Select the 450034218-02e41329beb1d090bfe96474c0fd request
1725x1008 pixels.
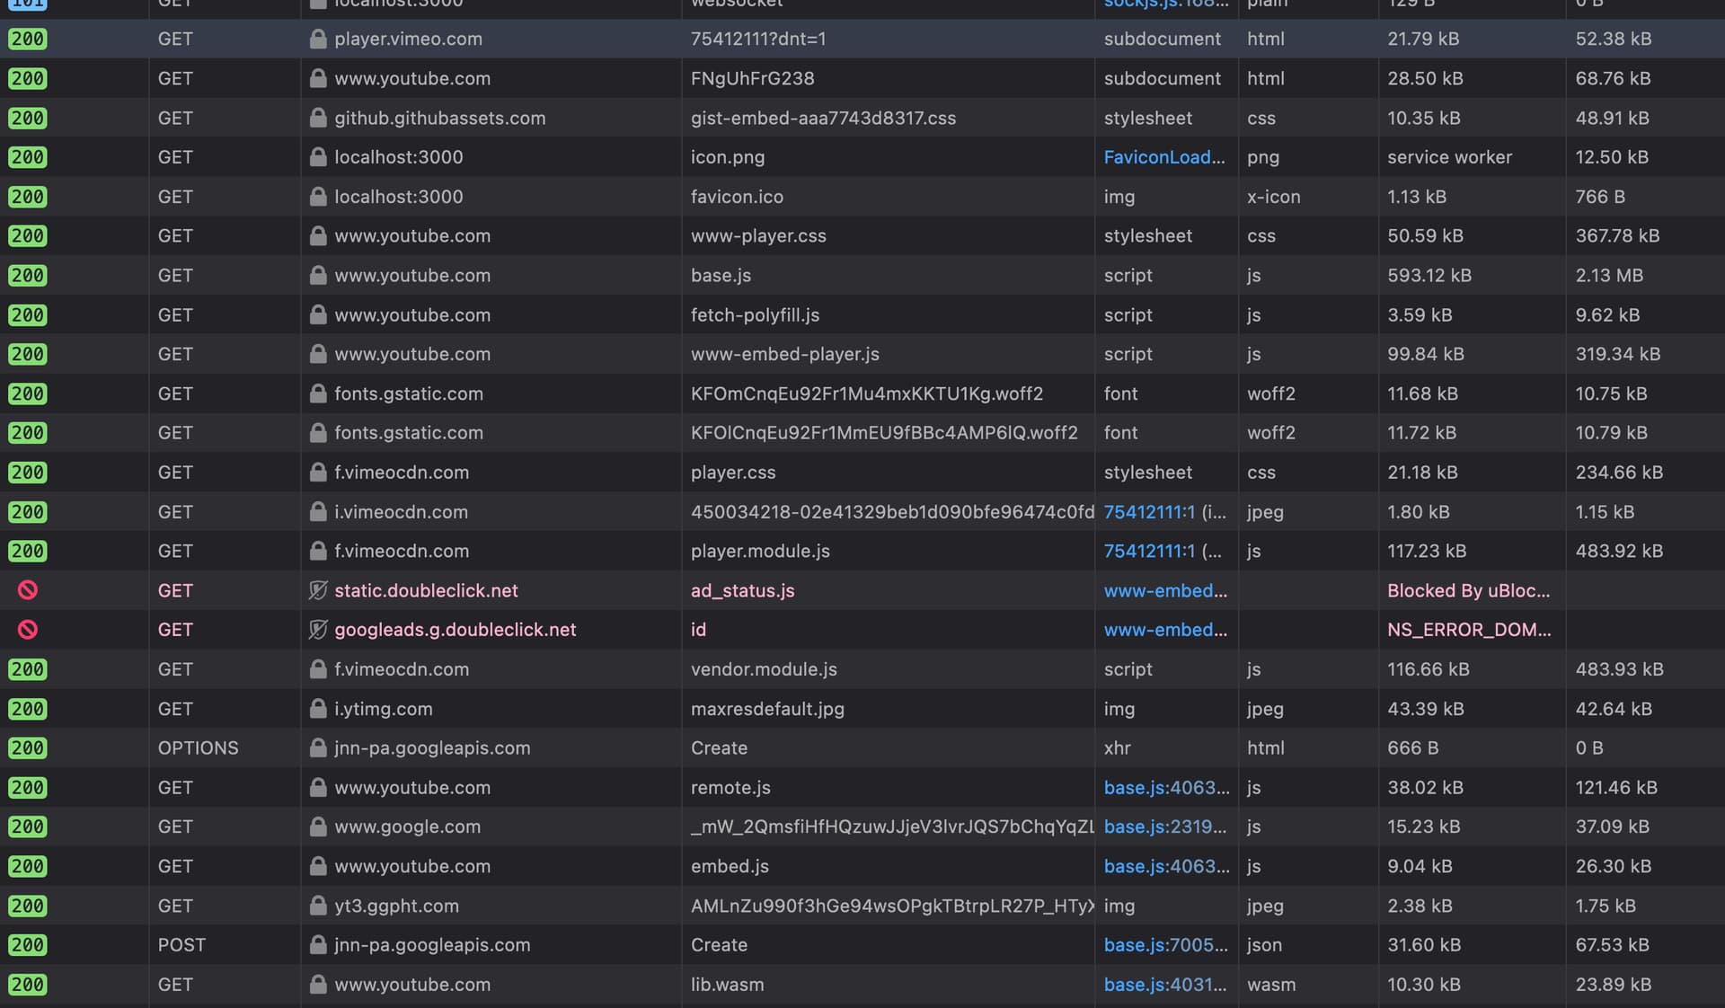862,512
